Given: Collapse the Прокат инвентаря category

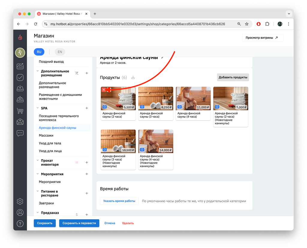Looking at the screenshot, I should (38, 160).
